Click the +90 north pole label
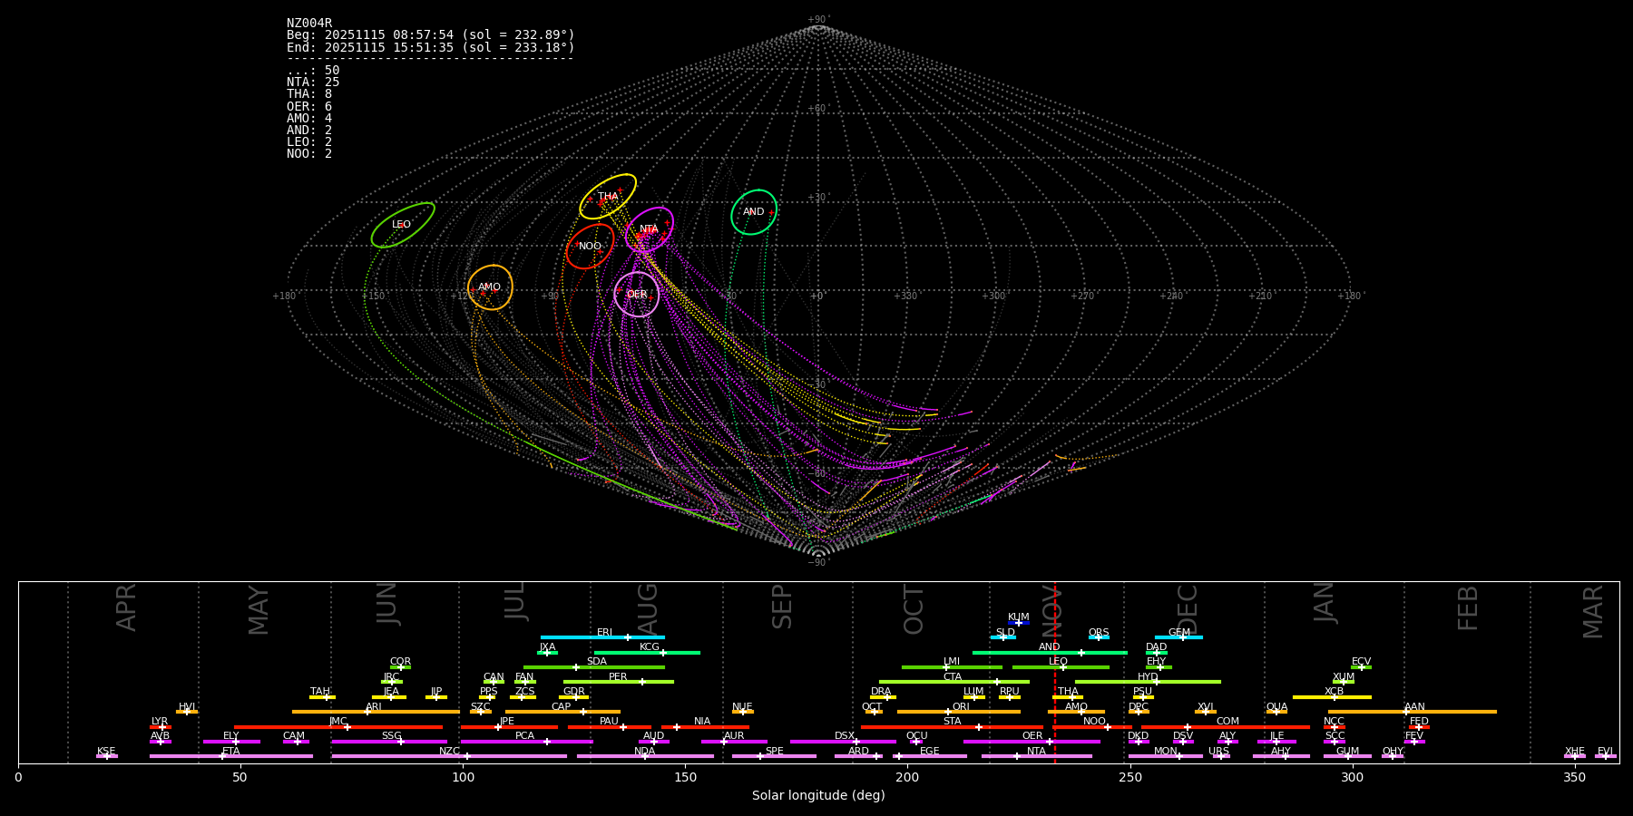 (x=817, y=20)
